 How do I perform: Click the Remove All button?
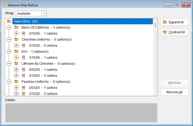click(x=174, y=92)
